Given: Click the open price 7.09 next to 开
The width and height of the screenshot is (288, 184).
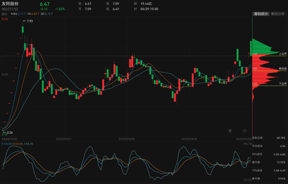Looking at the screenshot, I should (x=88, y=9).
